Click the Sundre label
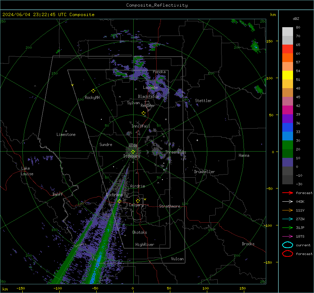 (106, 144)
